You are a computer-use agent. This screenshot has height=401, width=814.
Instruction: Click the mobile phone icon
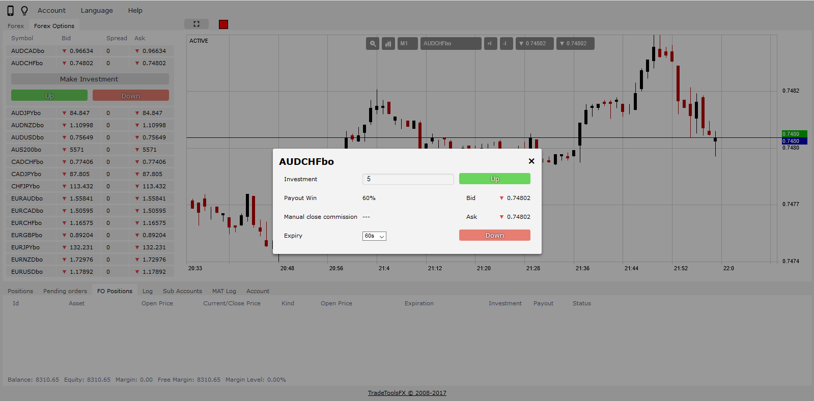[10, 11]
